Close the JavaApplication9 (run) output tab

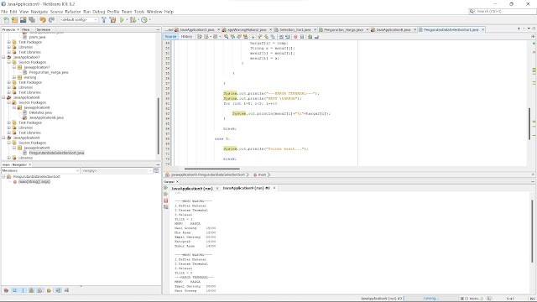click(217, 188)
